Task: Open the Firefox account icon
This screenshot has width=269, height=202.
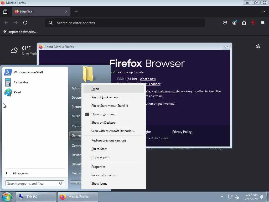Action: pos(234,23)
